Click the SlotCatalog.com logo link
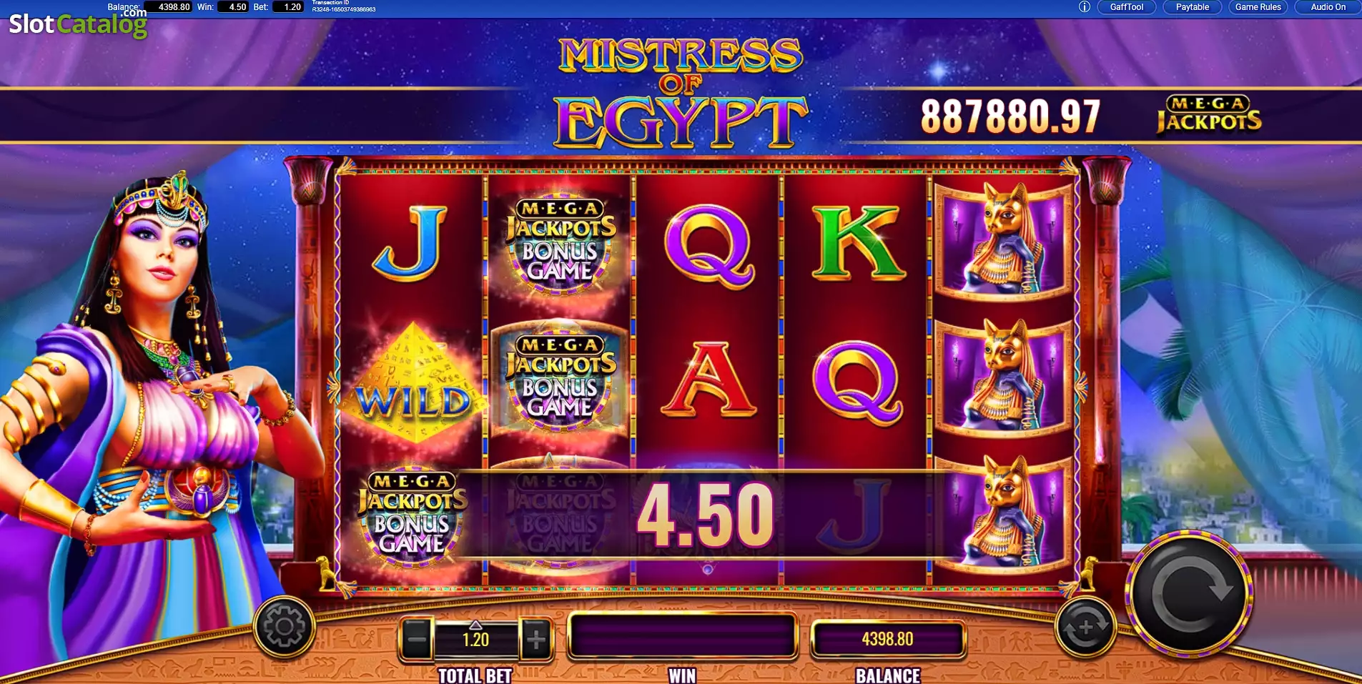This screenshot has height=684, width=1362. pyautogui.click(x=78, y=24)
